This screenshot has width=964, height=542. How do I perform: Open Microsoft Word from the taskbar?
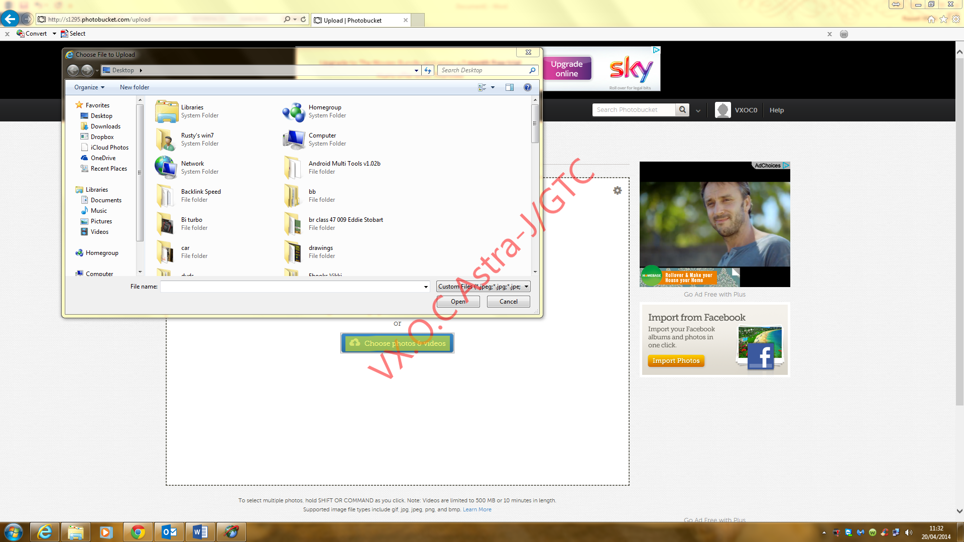[200, 532]
